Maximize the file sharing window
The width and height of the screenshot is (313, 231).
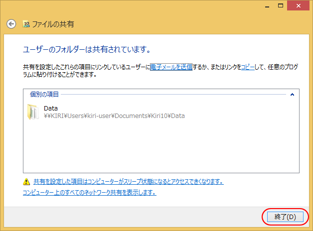[x=281, y=5]
